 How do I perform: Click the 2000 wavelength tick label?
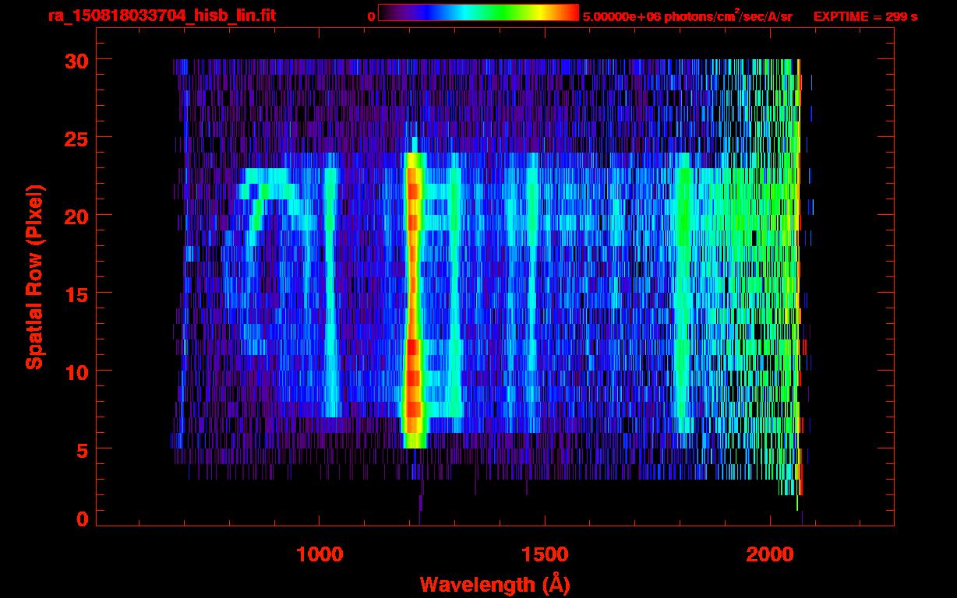tap(771, 554)
